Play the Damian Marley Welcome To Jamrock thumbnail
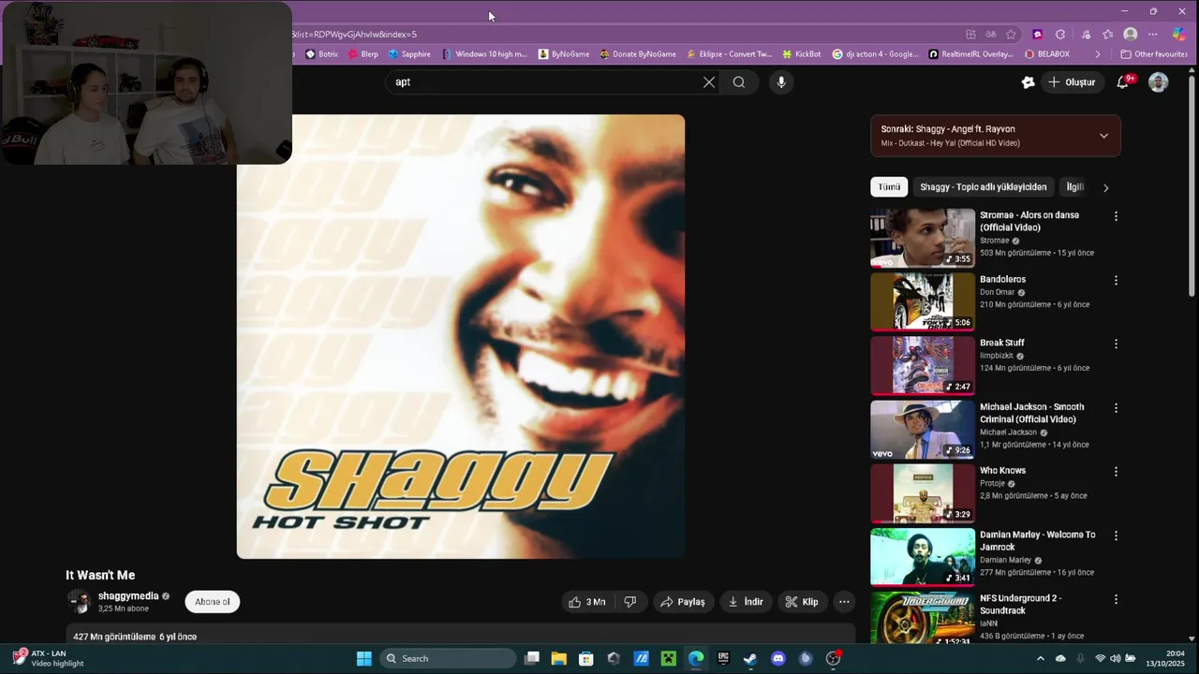The height and width of the screenshot is (674, 1199). coord(923,557)
